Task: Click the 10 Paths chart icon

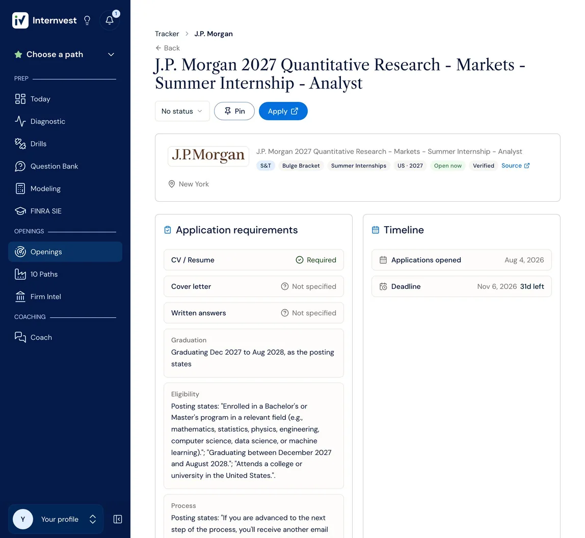Action: (x=20, y=274)
